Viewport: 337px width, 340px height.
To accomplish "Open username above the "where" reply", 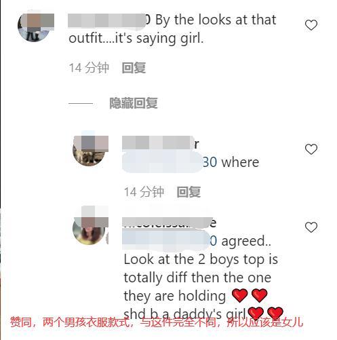I will [161, 144].
